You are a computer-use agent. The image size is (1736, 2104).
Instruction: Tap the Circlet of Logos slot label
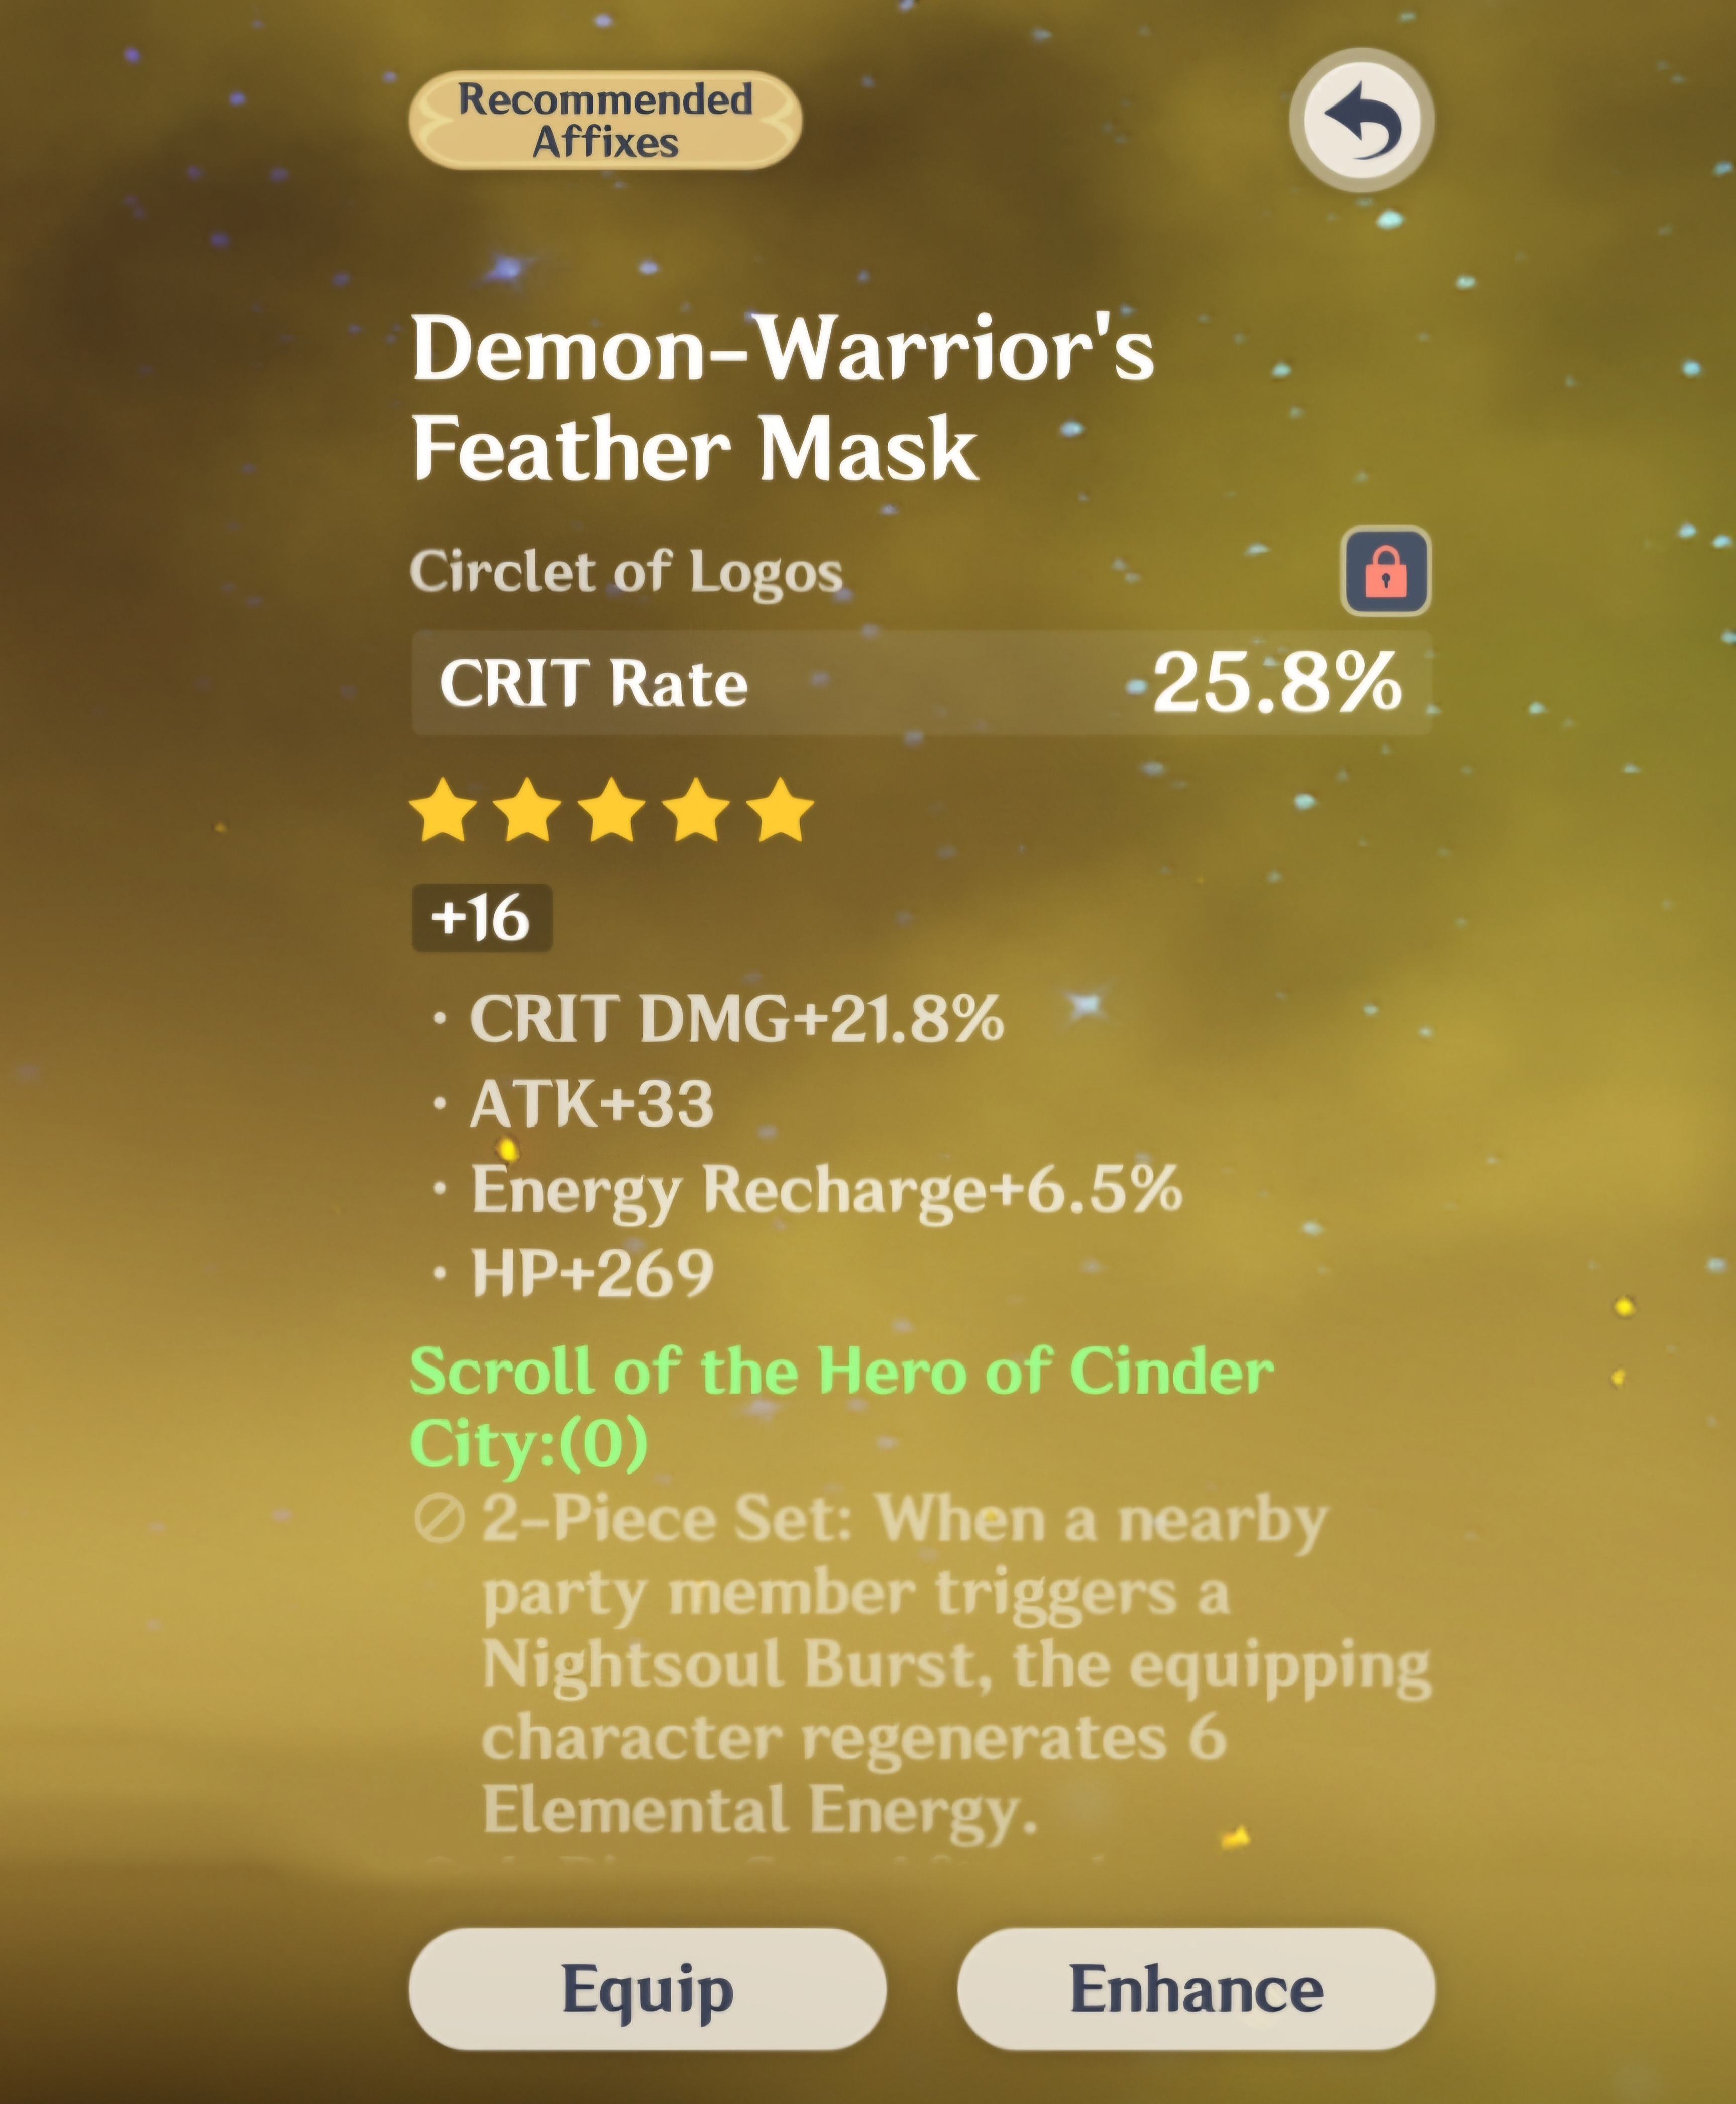tap(626, 572)
